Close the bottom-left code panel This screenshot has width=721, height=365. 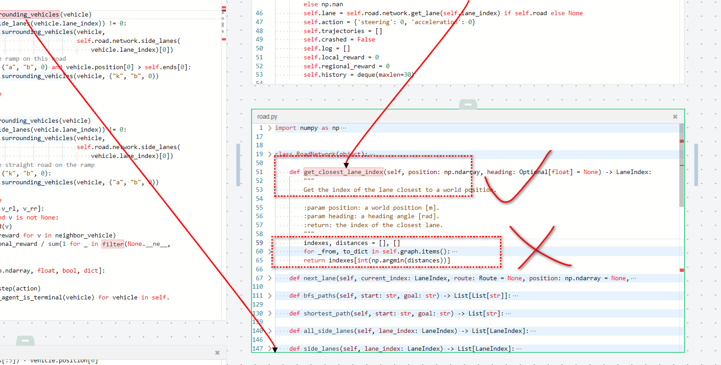pos(217,353)
